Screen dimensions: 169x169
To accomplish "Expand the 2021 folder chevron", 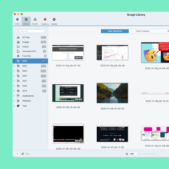I will [x=14, y=81].
